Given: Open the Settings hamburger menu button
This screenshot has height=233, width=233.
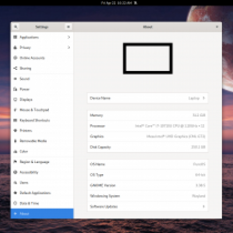Looking at the screenshot, I should [68, 27].
